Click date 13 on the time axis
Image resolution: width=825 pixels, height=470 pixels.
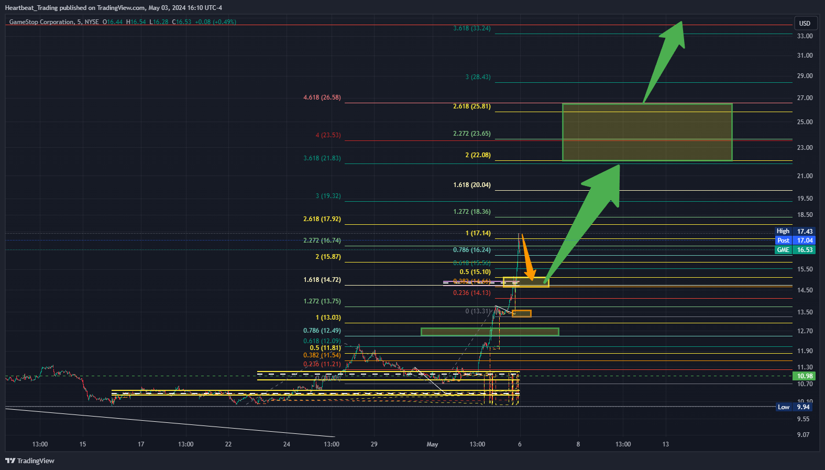[666, 444]
